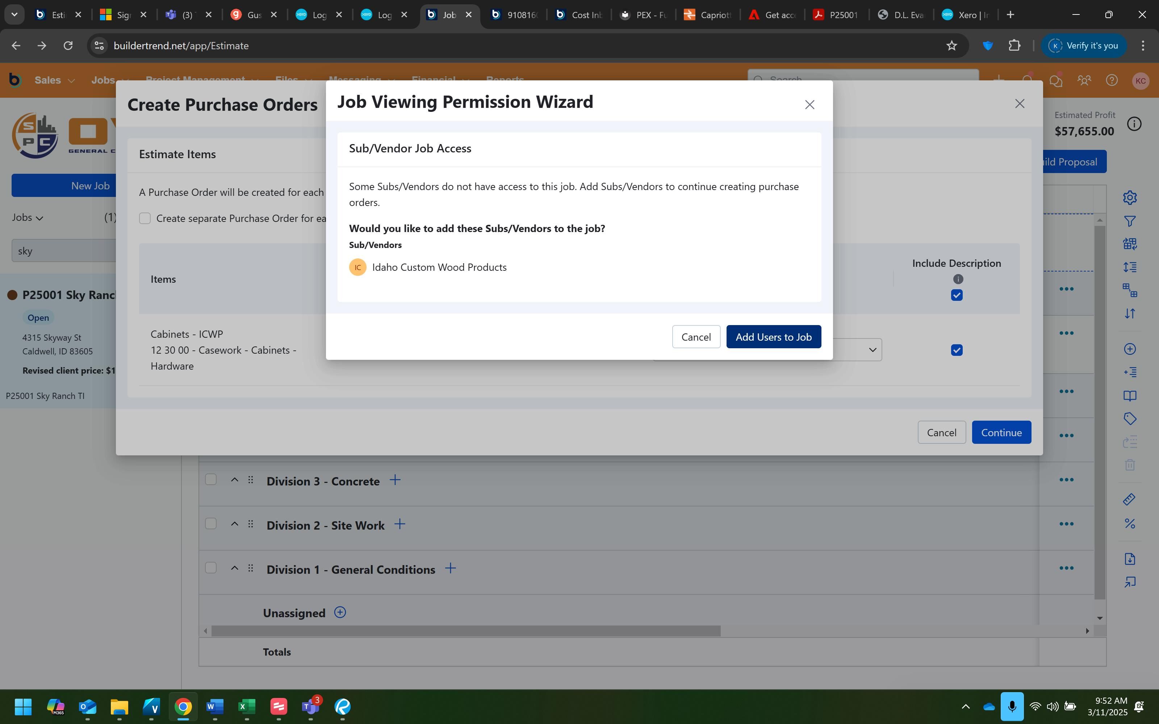Click the help question mark icon
Screen dimensions: 1159x724
tap(1112, 80)
